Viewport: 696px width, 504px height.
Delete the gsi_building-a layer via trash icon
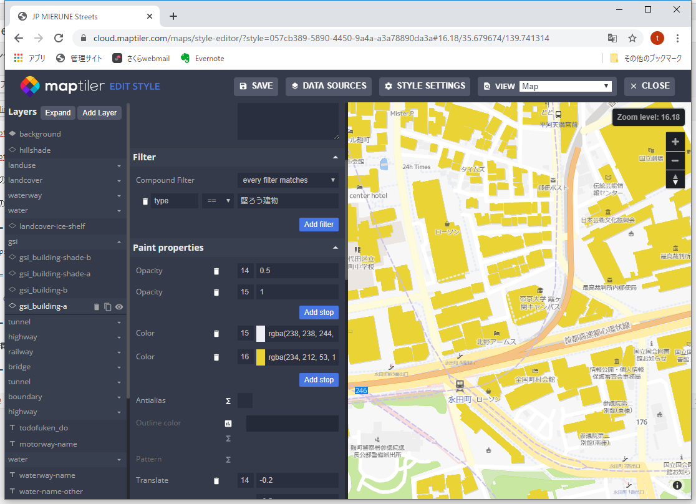coord(97,307)
